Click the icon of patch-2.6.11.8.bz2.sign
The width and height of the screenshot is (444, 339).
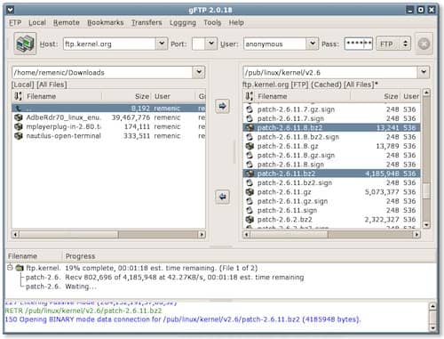tap(250, 137)
